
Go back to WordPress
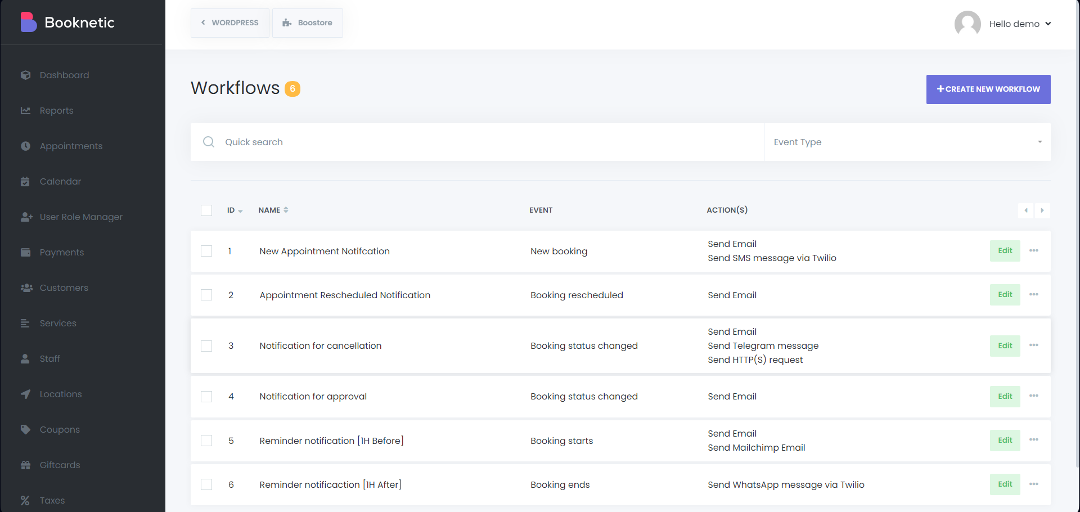229,23
